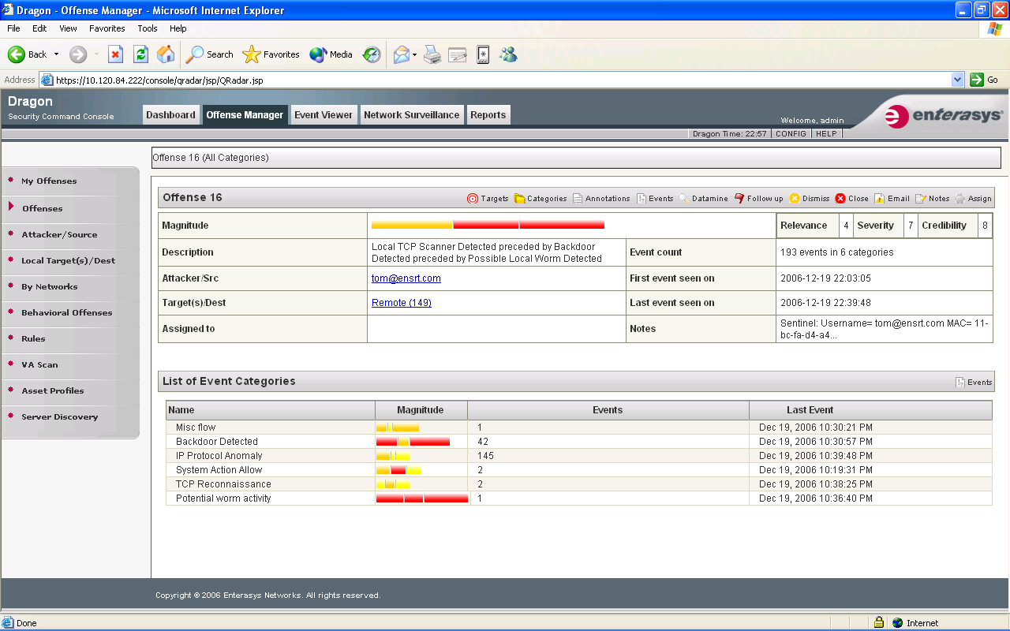The image size is (1010, 631).
Task: Select My Offenses in the sidebar
Action: click(x=49, y=181)
